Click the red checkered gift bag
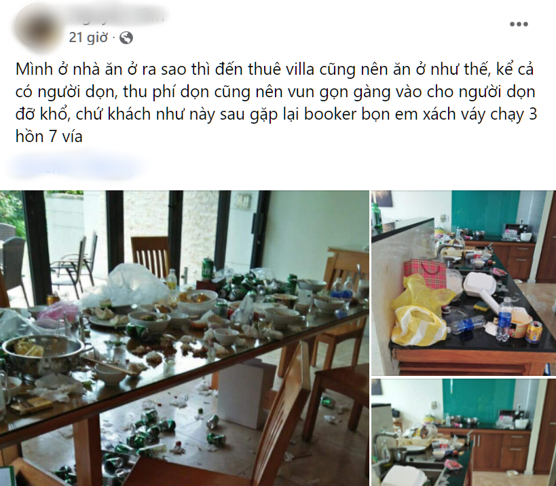Image resolution: width=556 pixels, height=486 pixels. [x=425, y=273]
